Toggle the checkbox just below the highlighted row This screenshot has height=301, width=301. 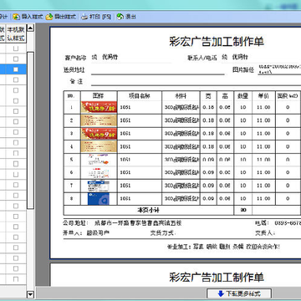[x=16, y=79]
